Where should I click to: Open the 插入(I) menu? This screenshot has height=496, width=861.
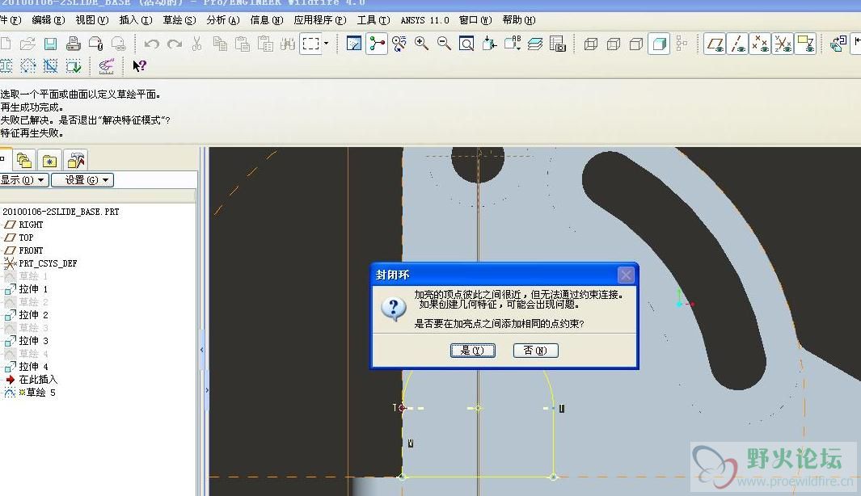coord(136,20)
